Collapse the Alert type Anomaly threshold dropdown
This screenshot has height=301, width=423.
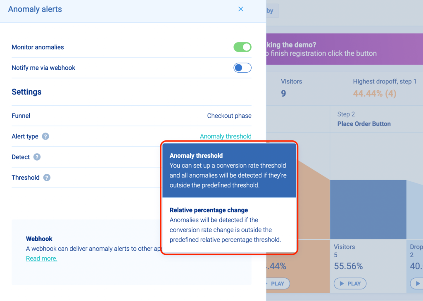[x=226, y=136]
